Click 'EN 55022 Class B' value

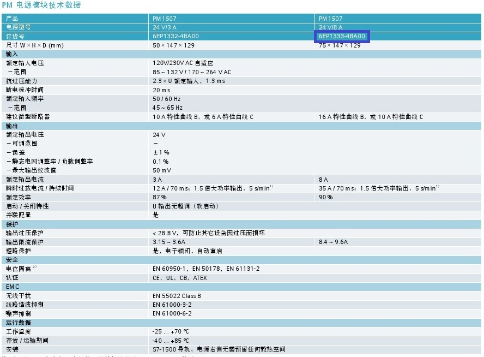(x=177, y=296)
